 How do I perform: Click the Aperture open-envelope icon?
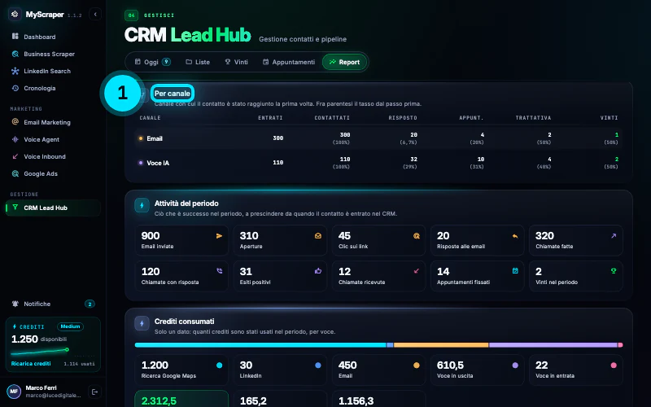click(x=318, y=236)
